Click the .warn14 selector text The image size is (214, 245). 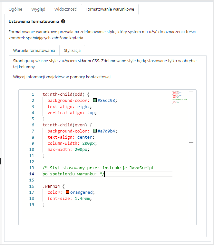pyautogui.click(x=51, y=186)
